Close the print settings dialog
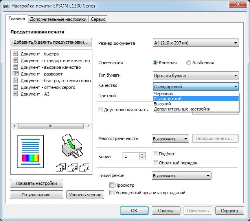250x221 pixels. [x=238, y=4]
